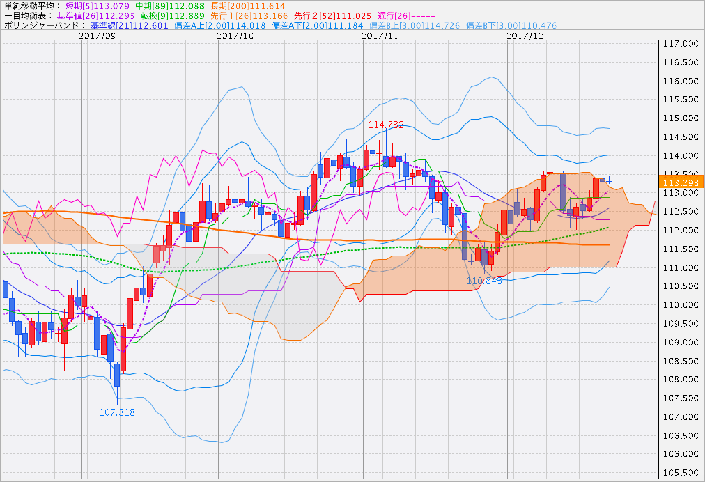
Task: Click the 単純移動平均 heading text
Action: 29,6
